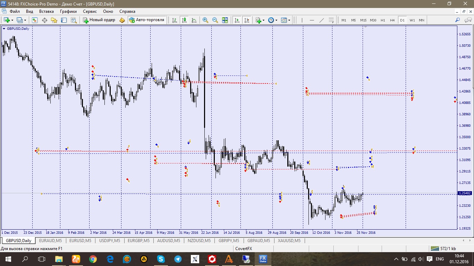
Task: Toggle chart auto scroll
Action: click(237, 20)
